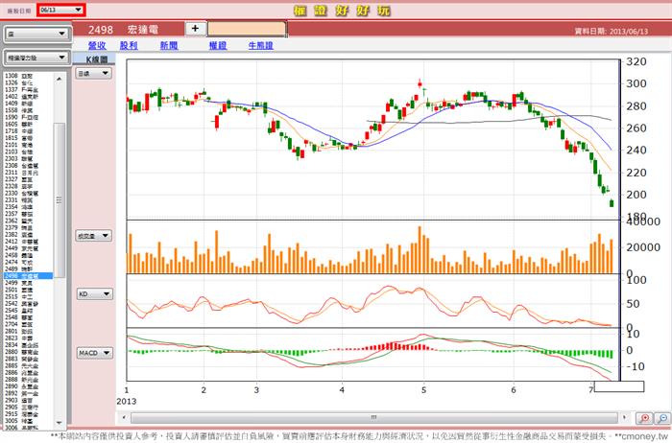The image size is (672, 443).
Task: Open the 成交量 volume dropdown
Action: coord(94,236)
